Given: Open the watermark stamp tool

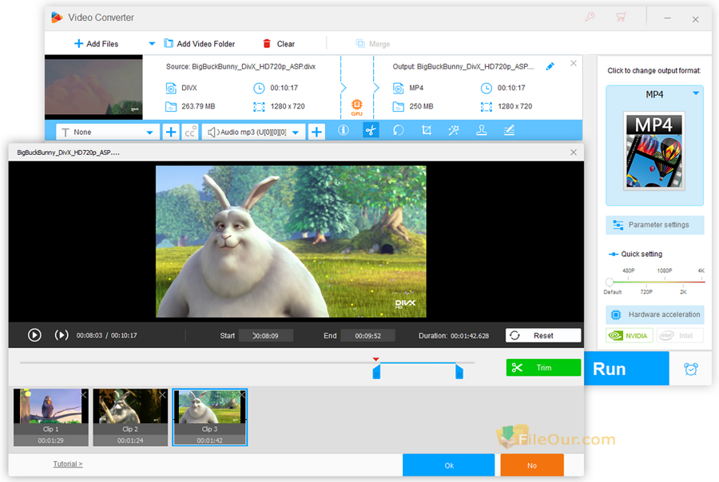Looking at the screenshot, I should point(482,131).
